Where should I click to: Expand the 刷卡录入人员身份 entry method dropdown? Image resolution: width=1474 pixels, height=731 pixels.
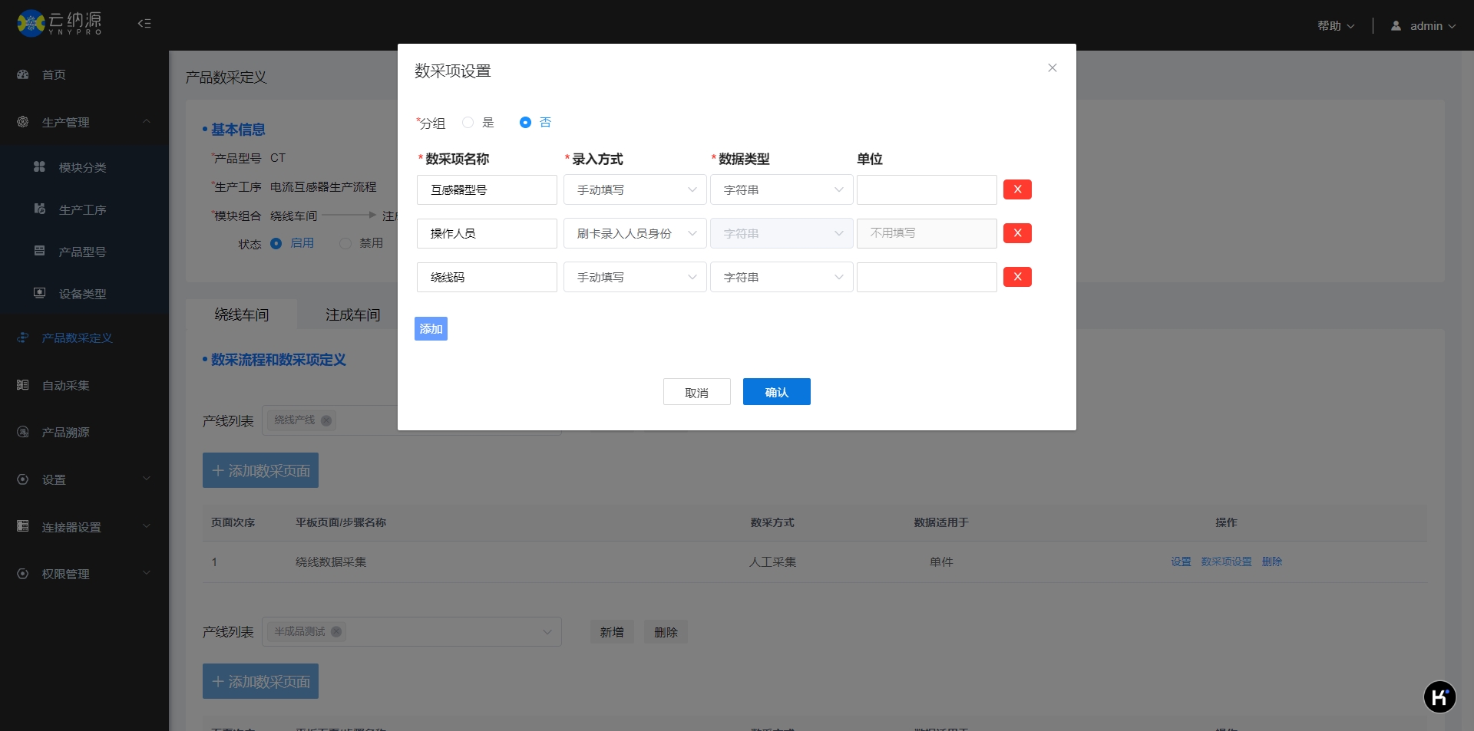coord(635,234)
